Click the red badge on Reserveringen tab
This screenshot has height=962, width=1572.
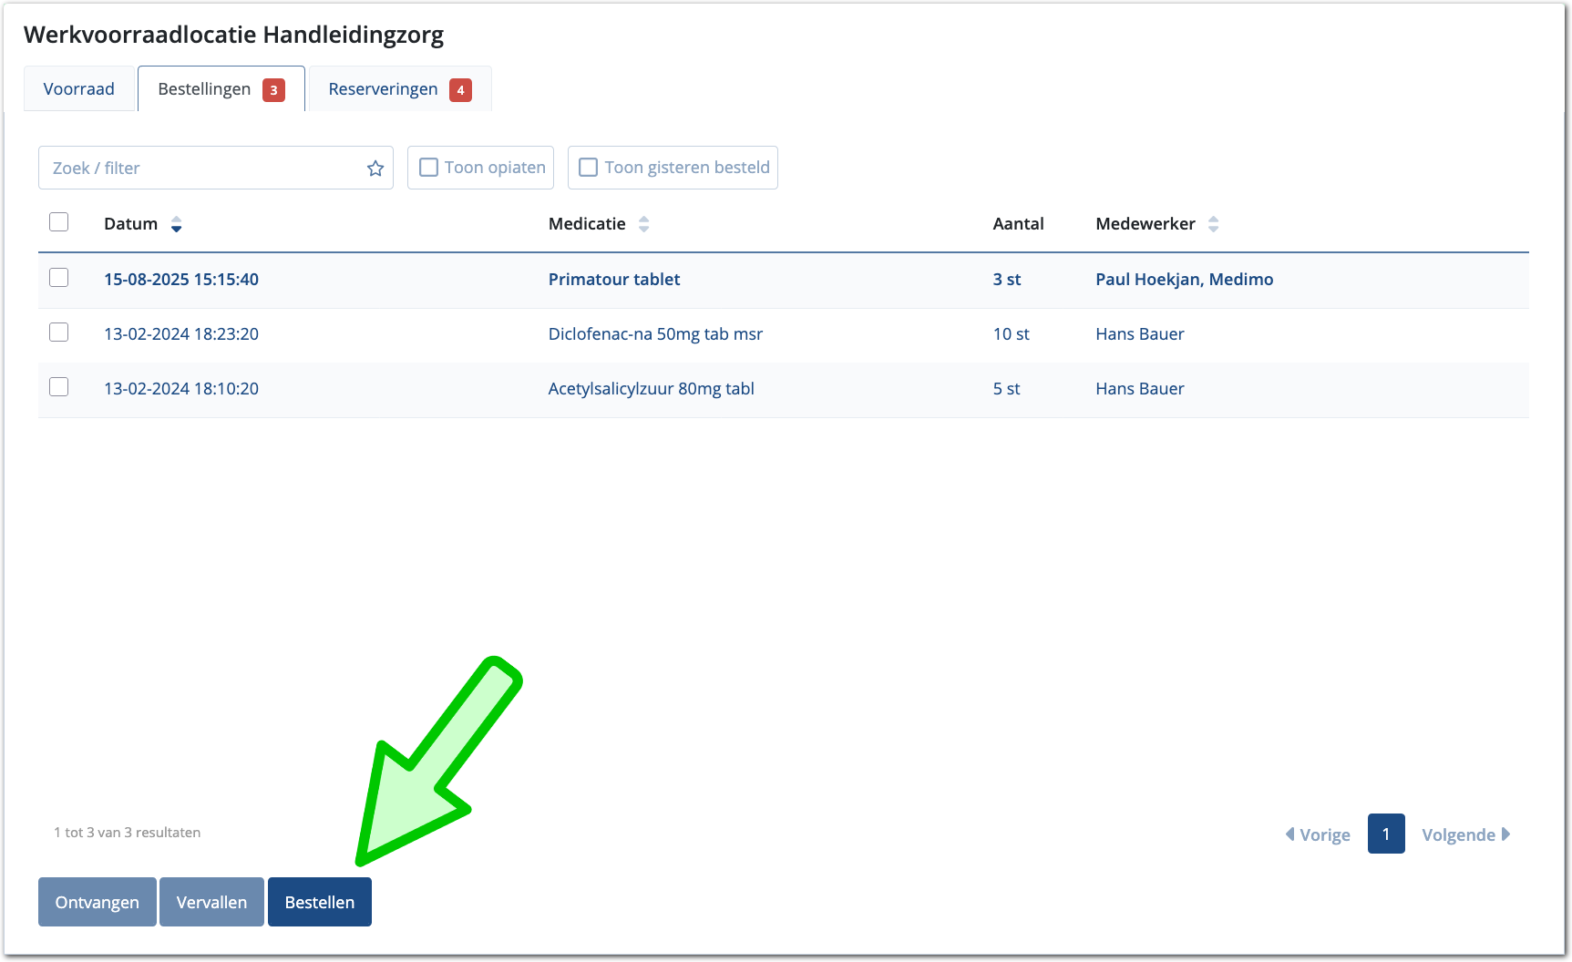(460, 90)
